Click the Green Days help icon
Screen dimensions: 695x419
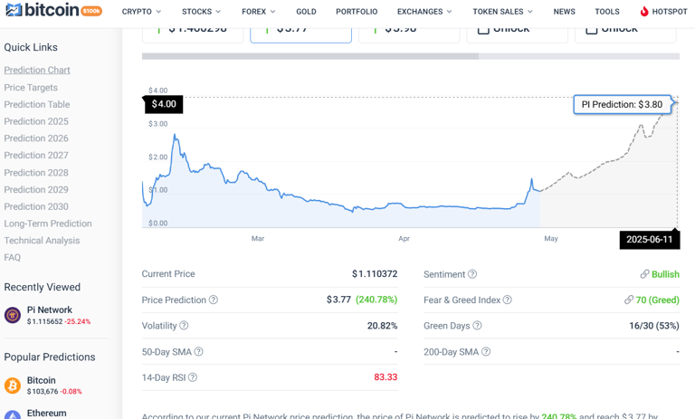[477, 326]
